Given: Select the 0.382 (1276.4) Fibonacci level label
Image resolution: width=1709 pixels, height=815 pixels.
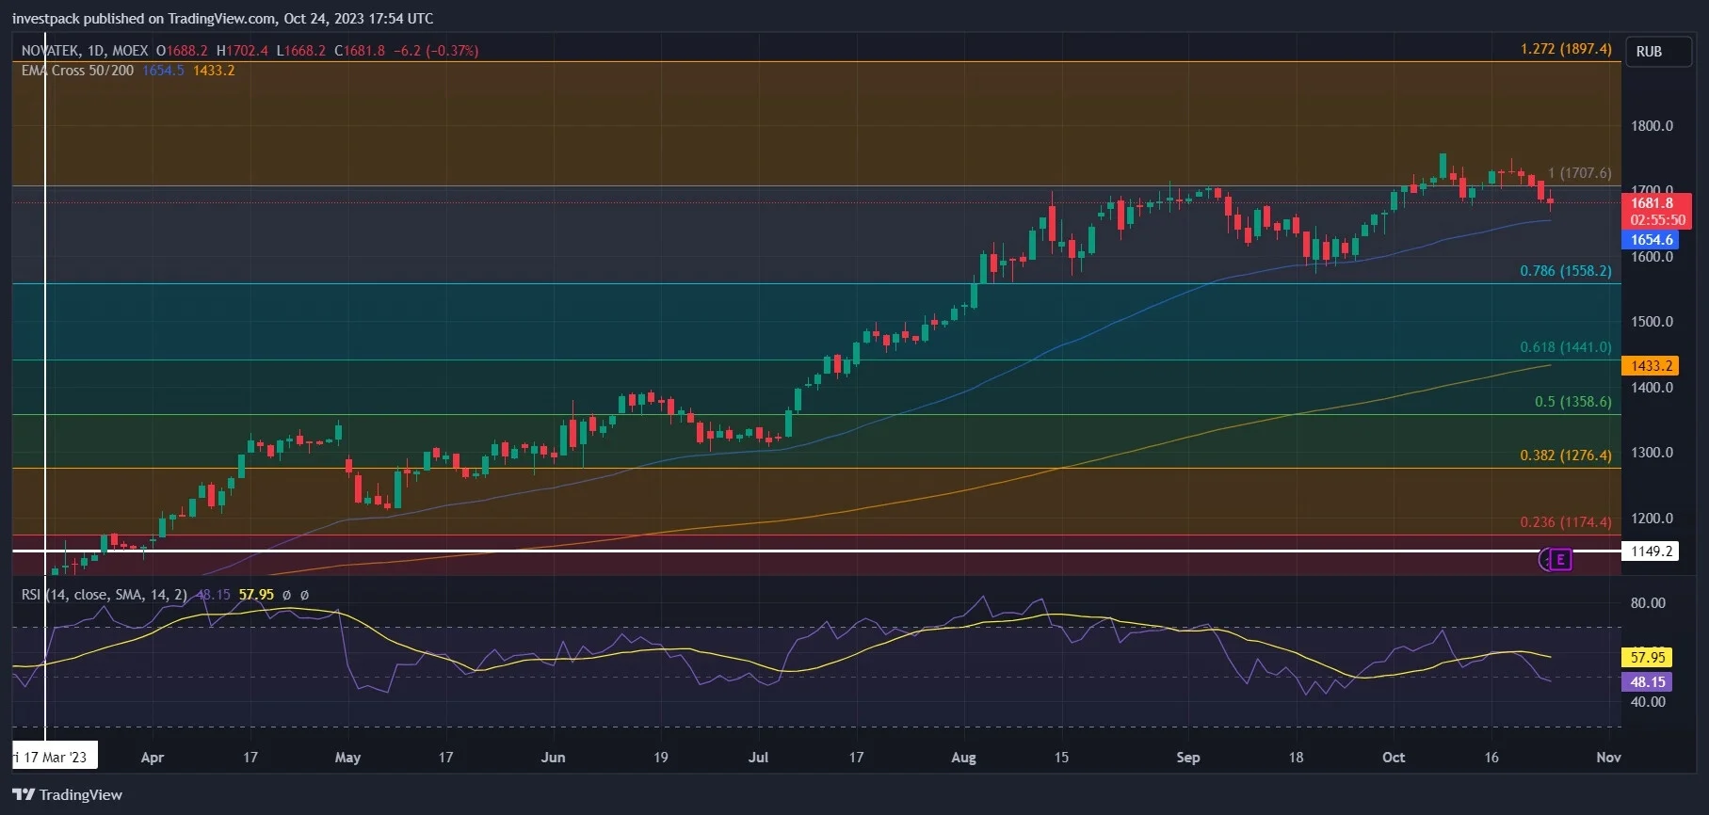Looking at the screenshot, I should [1566, 455].
